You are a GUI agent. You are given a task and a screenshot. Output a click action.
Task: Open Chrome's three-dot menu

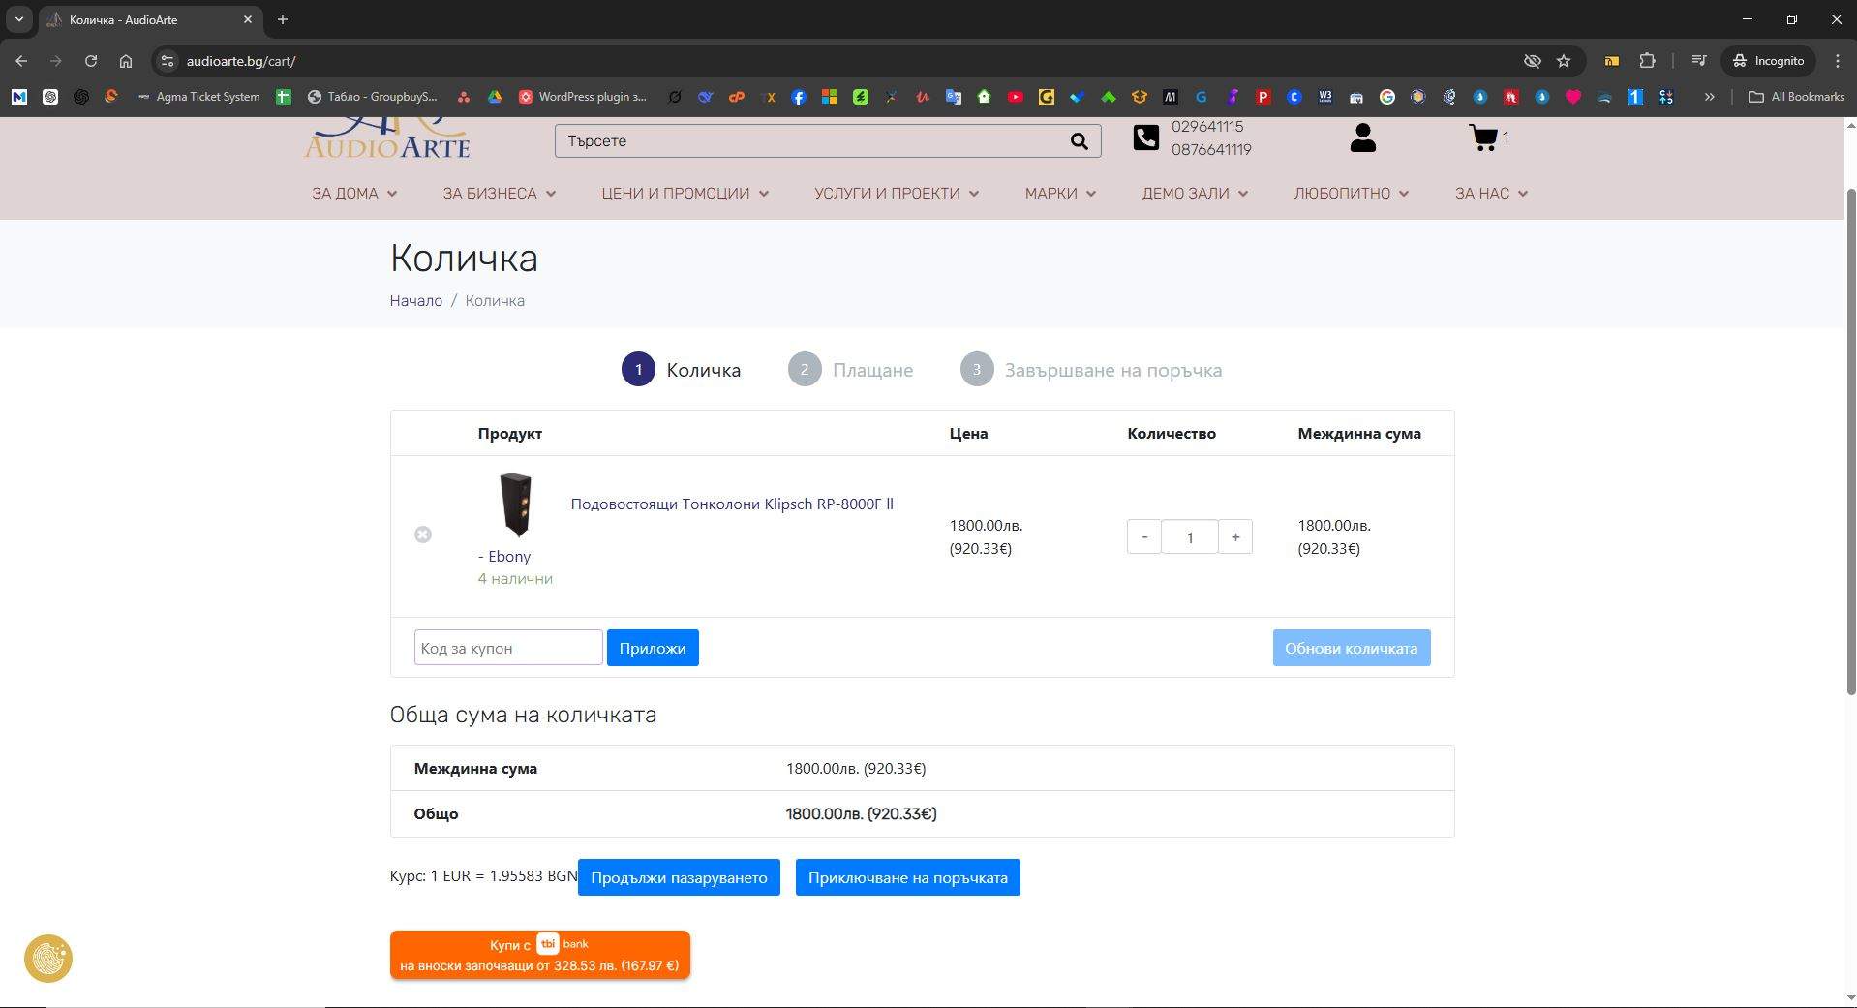1837,61
